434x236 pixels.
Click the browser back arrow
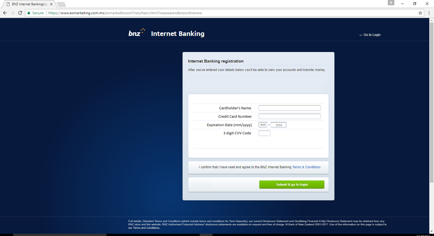coord(5,13)
